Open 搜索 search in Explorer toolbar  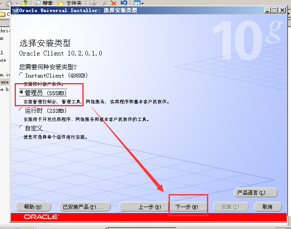click(44, 3)
